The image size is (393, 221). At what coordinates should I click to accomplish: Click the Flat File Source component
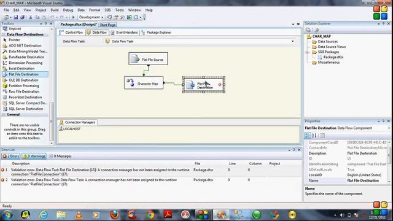148,59
